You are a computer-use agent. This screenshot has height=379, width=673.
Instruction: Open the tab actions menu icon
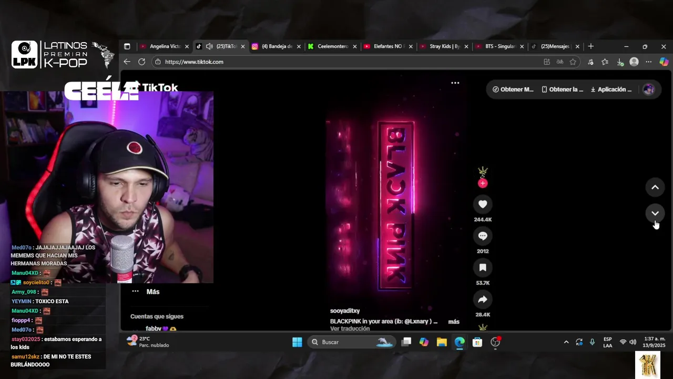tap(127, 46)
